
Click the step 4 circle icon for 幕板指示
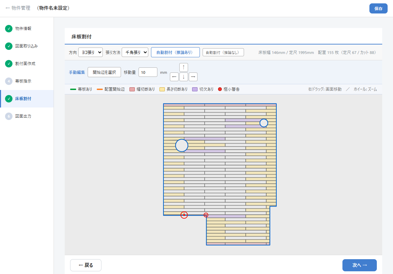click(x=9, y=81)
